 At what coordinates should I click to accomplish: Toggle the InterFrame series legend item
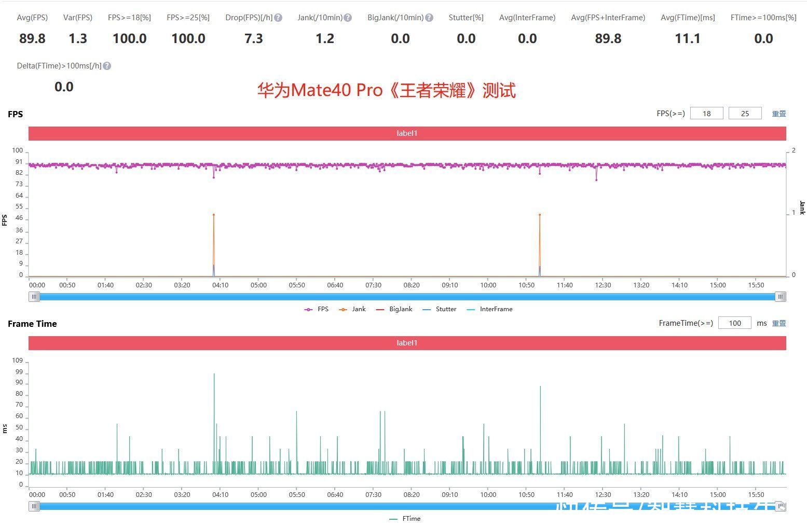pos(489,309)
